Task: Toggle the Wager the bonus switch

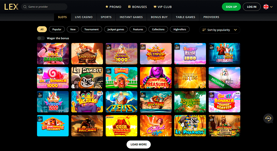Action: click(41, 38)
